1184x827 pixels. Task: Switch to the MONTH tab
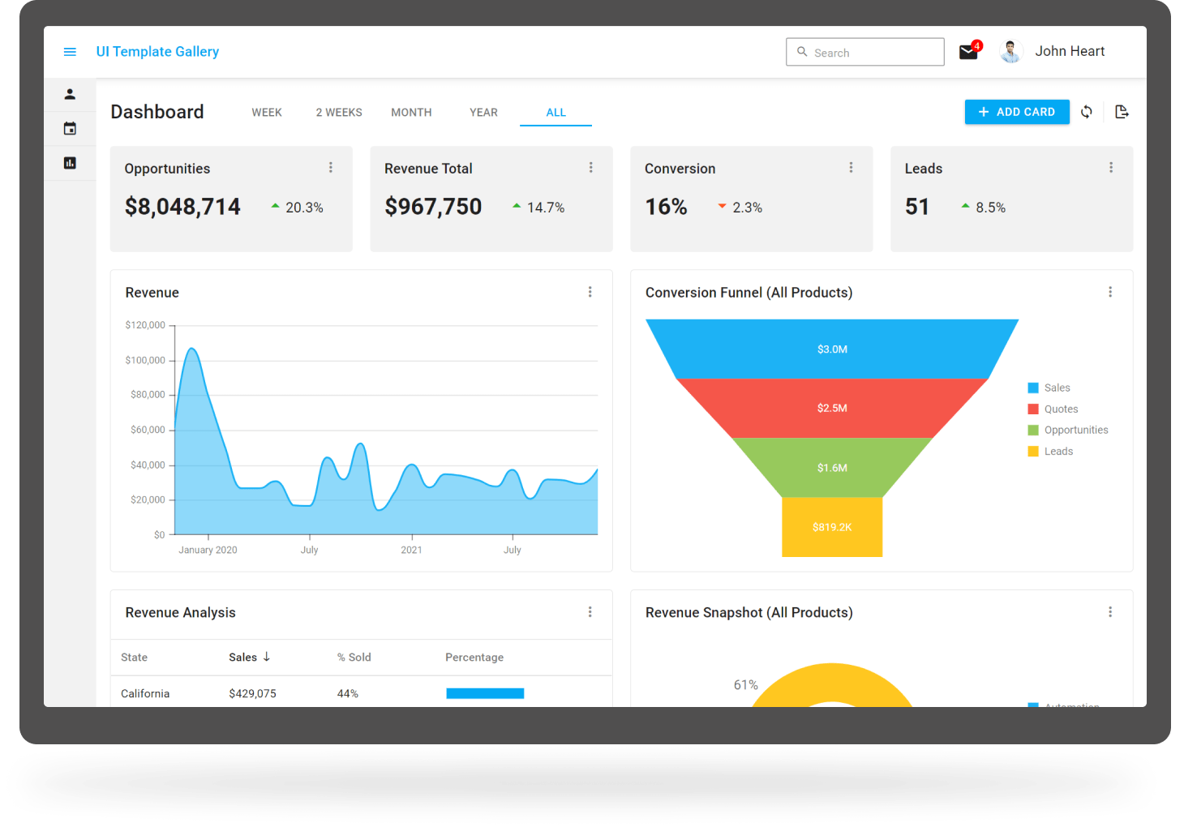click(411, 113)
